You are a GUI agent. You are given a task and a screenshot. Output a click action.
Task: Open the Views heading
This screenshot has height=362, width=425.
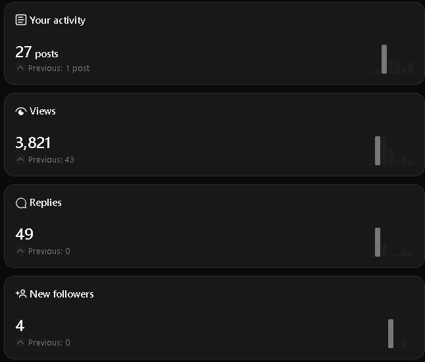pyautogui.click(x=43, y=111)
